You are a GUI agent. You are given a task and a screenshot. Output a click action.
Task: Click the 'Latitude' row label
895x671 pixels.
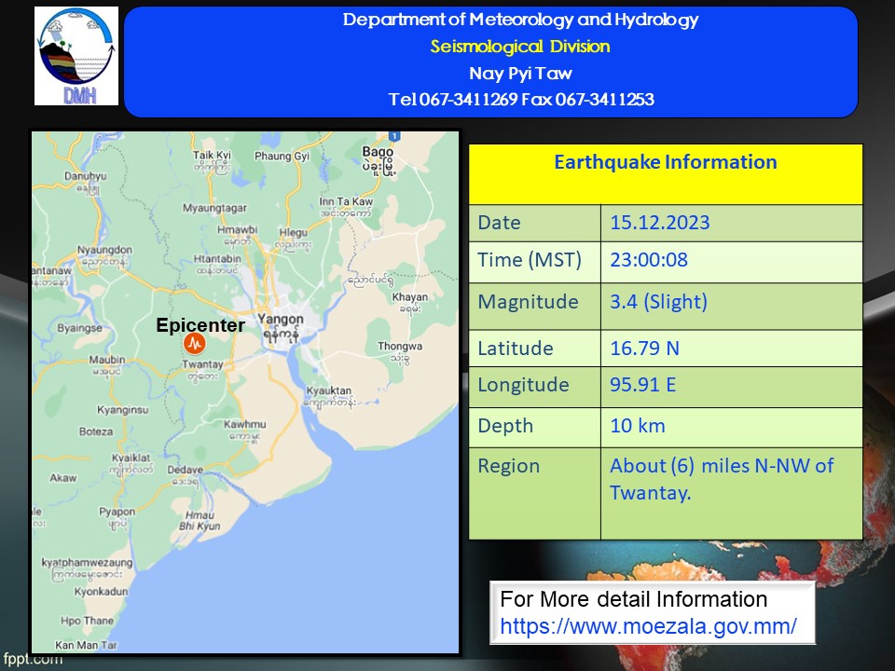point(516,348)
